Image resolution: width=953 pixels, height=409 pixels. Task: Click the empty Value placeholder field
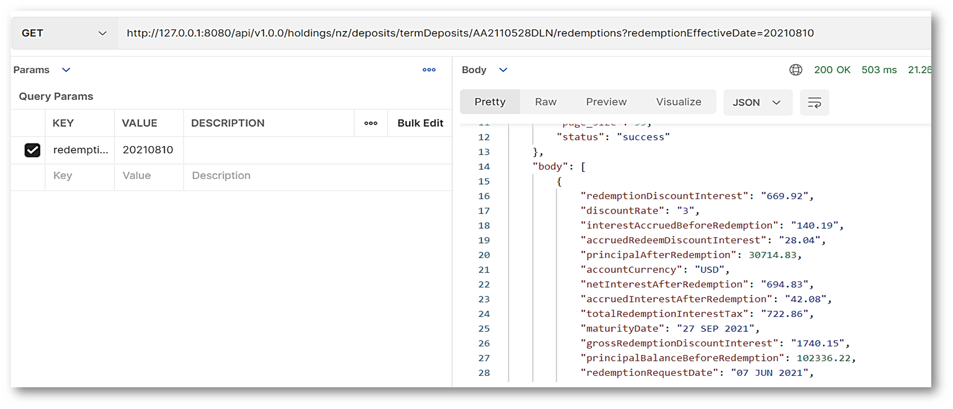click(137, 176)
